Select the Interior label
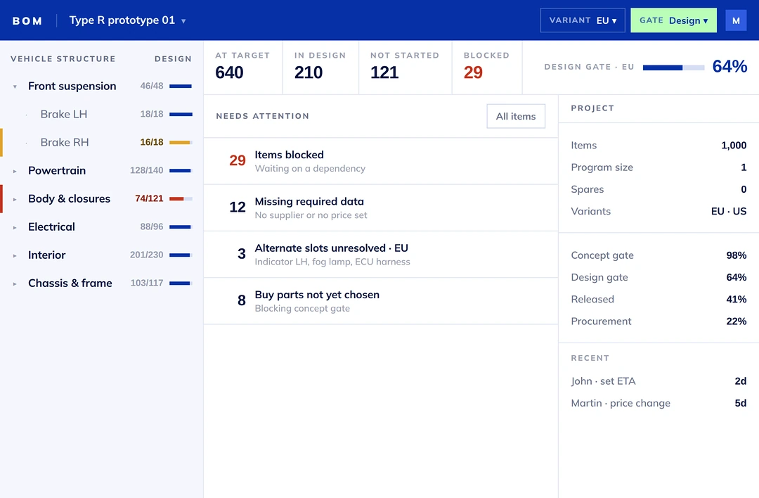 tap(46, 255)
